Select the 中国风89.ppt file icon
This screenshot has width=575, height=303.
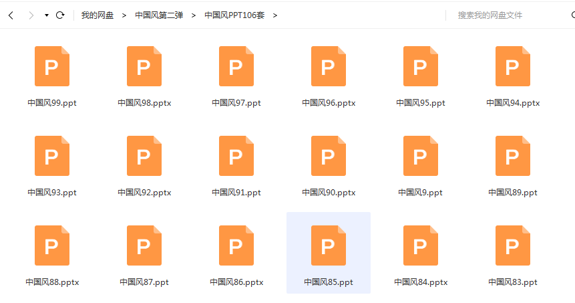click(513, 156)
